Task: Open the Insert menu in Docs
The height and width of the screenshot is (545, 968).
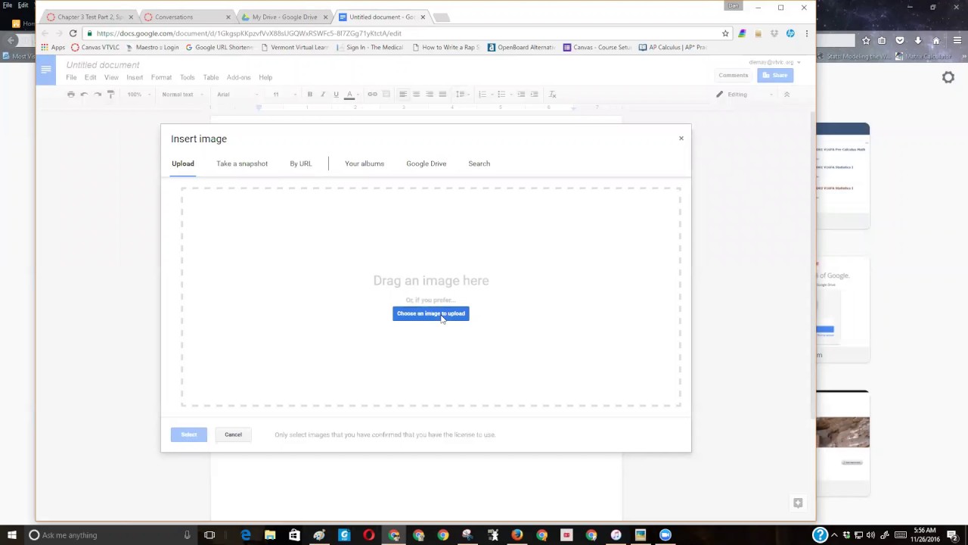Action: pos(135,77)
